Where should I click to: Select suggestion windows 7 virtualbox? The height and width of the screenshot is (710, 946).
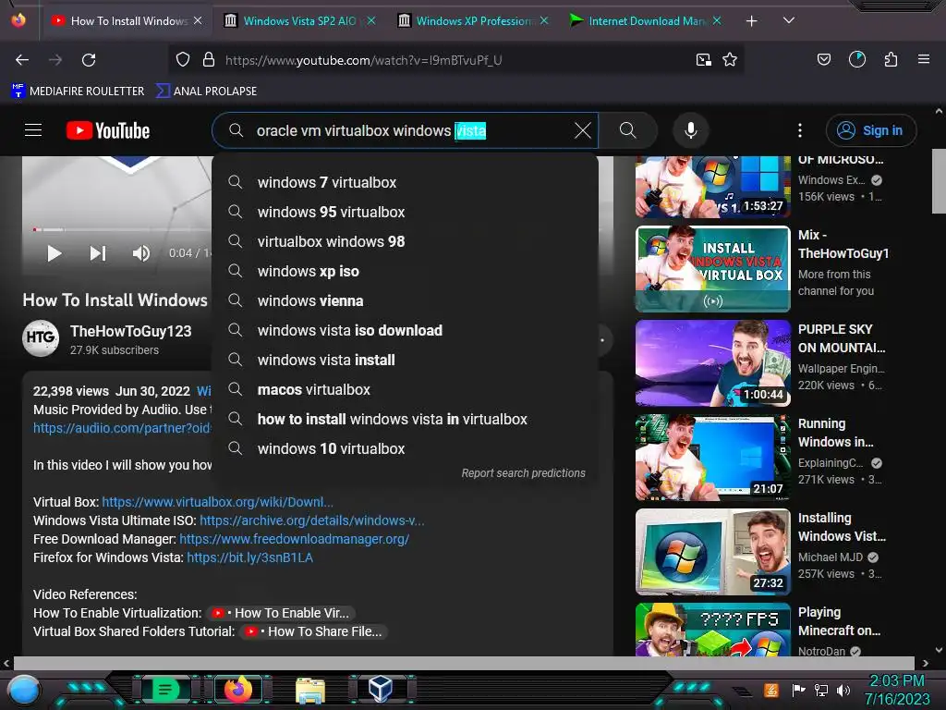click(405, 182)
